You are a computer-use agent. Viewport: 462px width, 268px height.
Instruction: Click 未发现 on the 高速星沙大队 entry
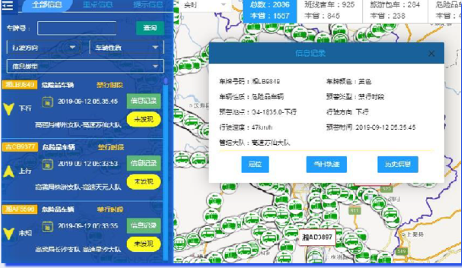pyautogui.click(x=143, y=244)
